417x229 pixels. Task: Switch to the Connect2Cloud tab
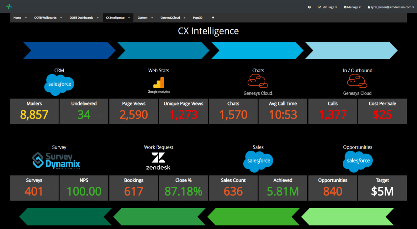[x=170, y=18]
